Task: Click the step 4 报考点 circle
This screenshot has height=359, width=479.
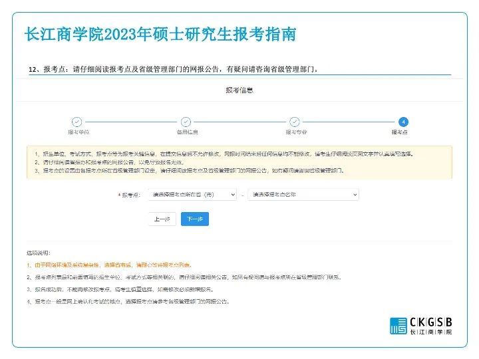Action: tap(403, 122)
